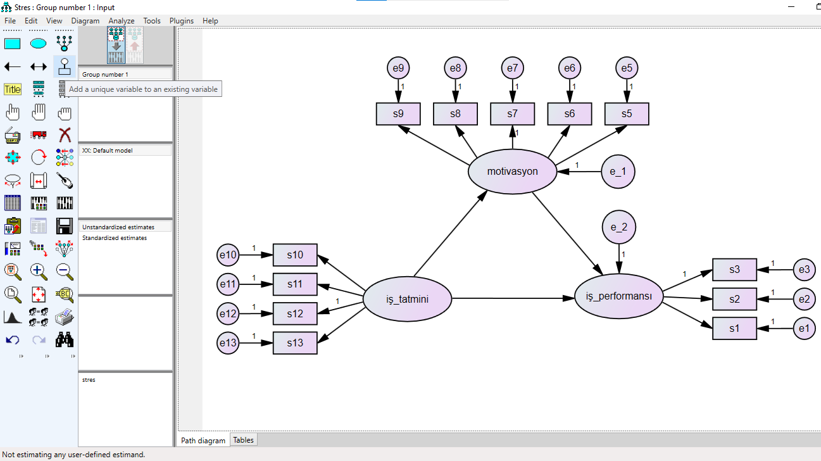Select Group number 1 in groups panel
The image size is (821, 461).
pos(105,75)
